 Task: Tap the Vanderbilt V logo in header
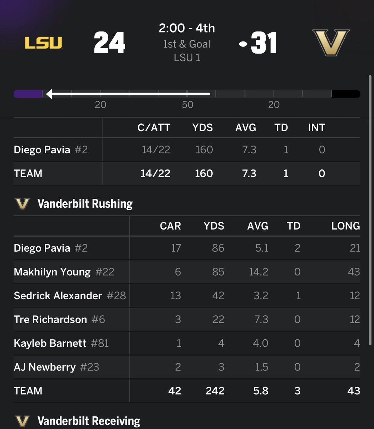click(x=331, y=43)
